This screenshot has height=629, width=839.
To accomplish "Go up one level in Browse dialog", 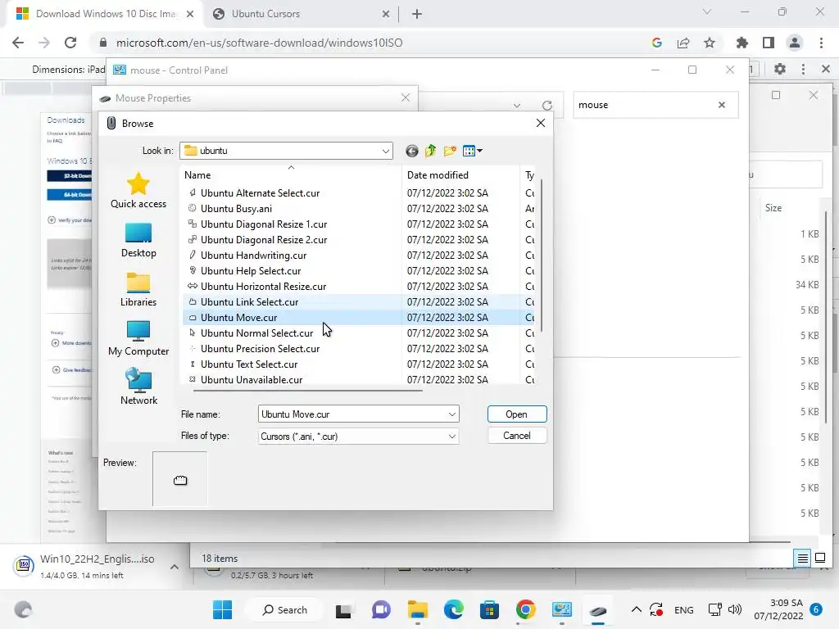I will tap(431, 151).
